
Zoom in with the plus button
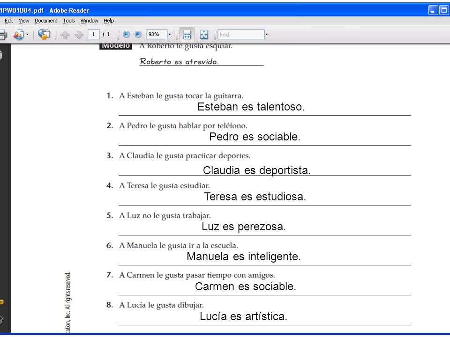coord(138,34)
